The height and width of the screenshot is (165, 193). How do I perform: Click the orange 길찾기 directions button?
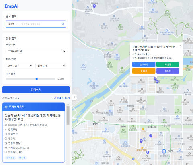point(144,71)
